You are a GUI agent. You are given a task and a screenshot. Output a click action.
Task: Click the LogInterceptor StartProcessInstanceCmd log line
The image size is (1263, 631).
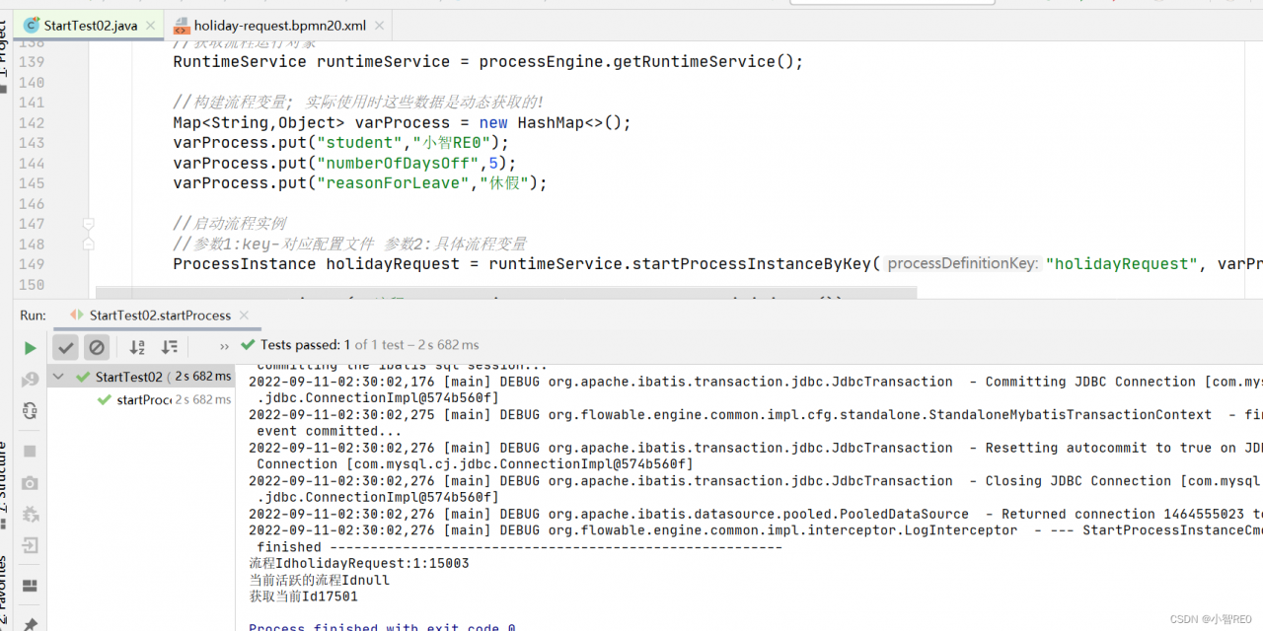pyautogui.click(x=755, y=530)
